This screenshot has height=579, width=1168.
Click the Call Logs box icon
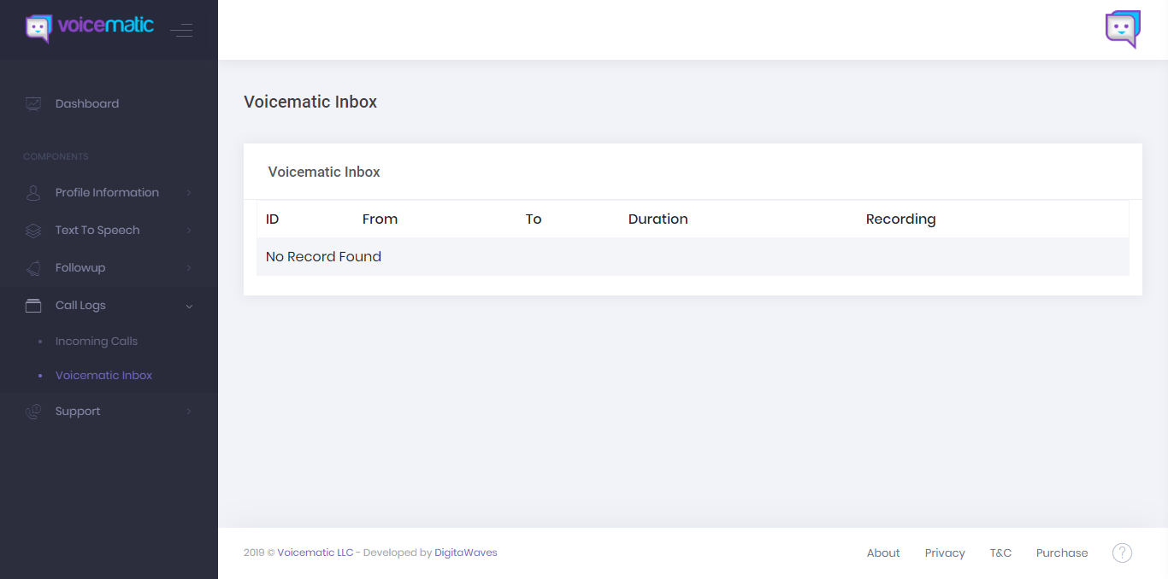tap(33, 306)
